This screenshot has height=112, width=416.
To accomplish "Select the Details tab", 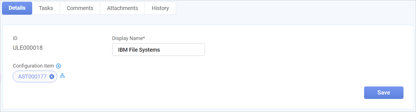I will click(x=17, y=8).
